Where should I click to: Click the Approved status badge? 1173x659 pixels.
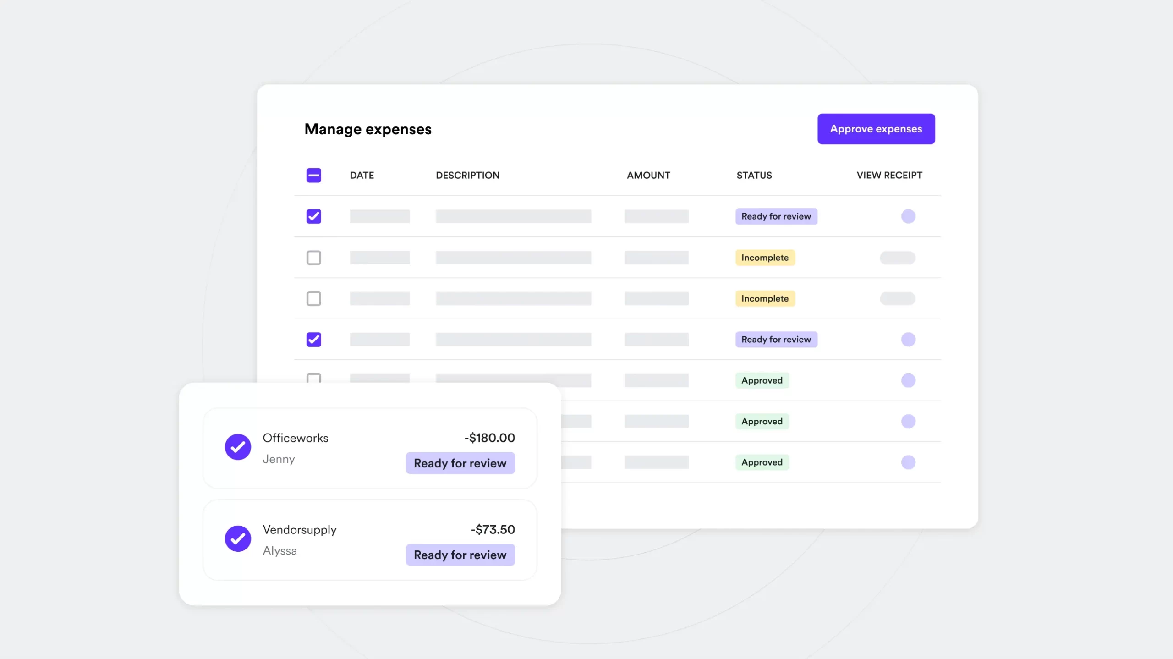tap(762, 380)
